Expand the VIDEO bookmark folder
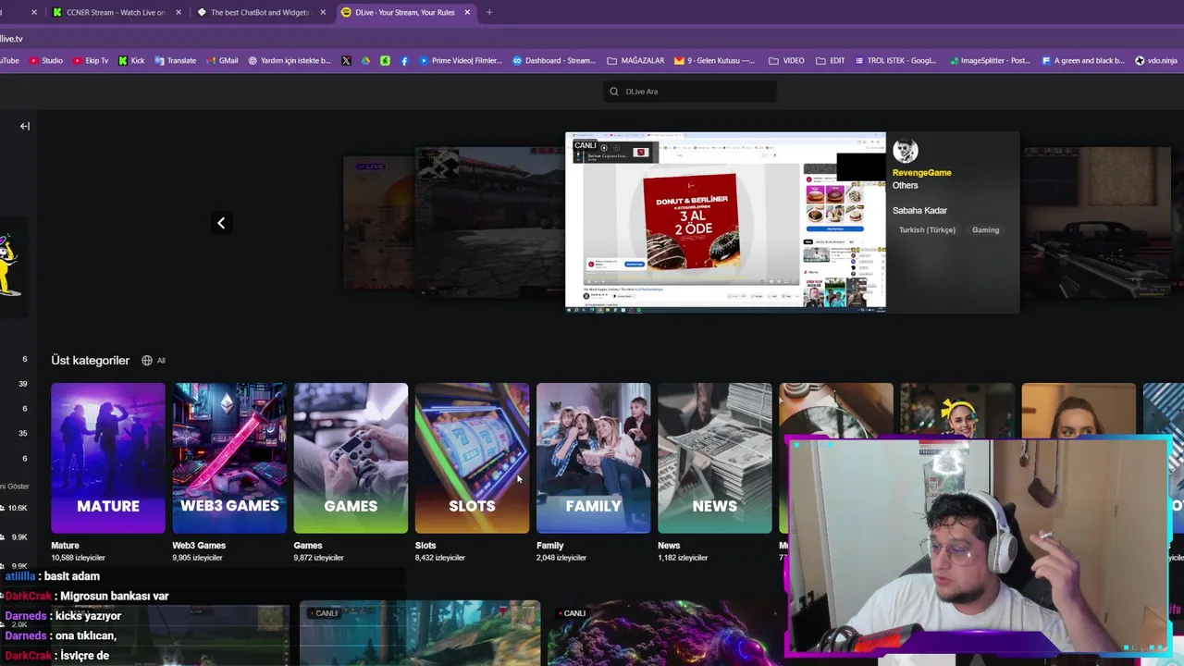This screenshot has height=666, width=1184. point(786,60)
